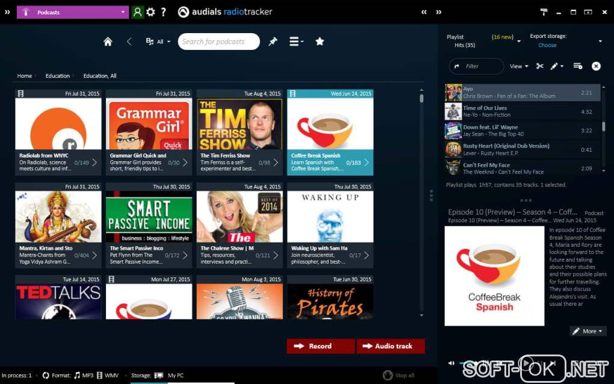Choose My PC storage icon
This screenshot has height=384, width=614.
158,376
